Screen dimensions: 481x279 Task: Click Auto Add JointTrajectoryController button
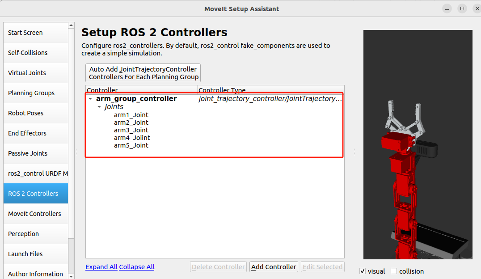pos(143,73)
